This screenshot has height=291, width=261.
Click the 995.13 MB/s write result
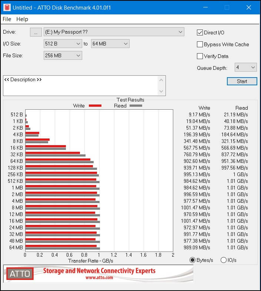tap(197, 174)
